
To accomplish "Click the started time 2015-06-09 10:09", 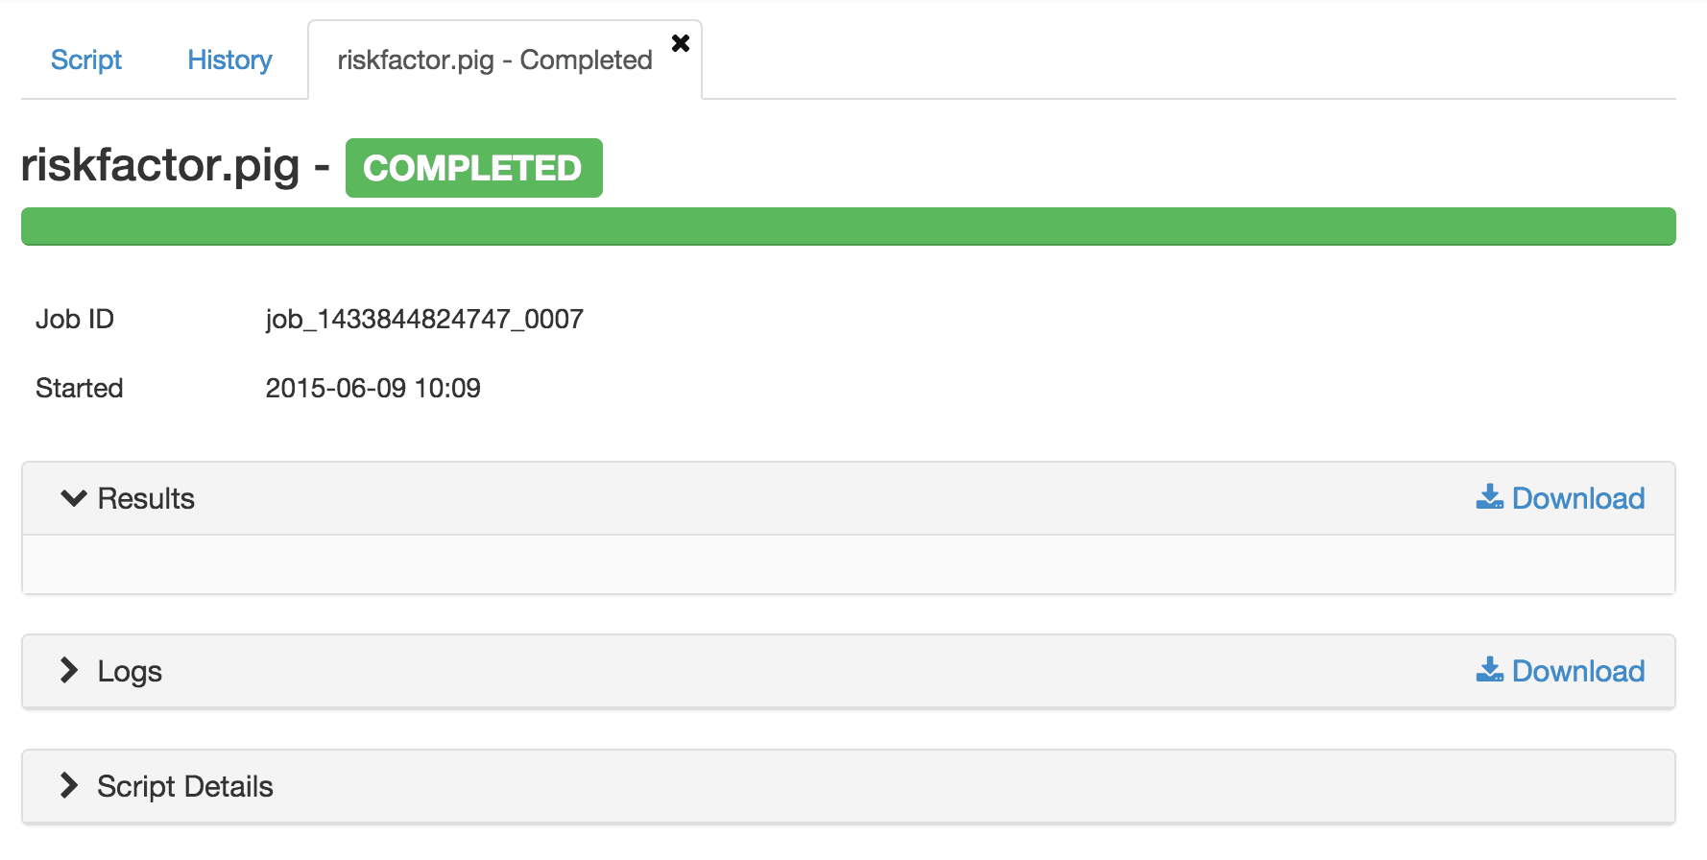I will (x=373, y=388).
